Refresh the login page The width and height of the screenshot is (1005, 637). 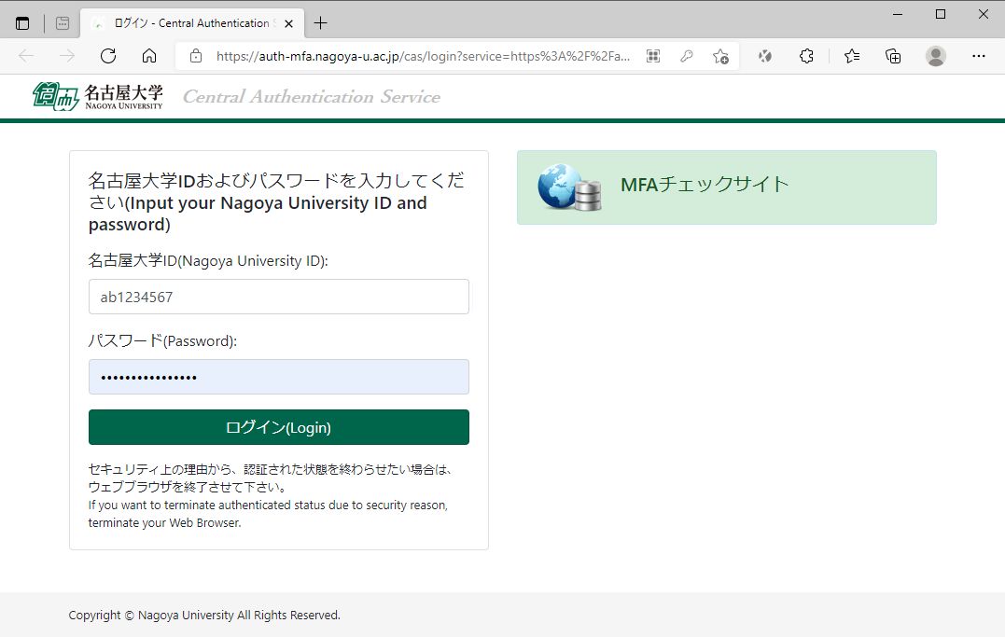tap(107, 56)
